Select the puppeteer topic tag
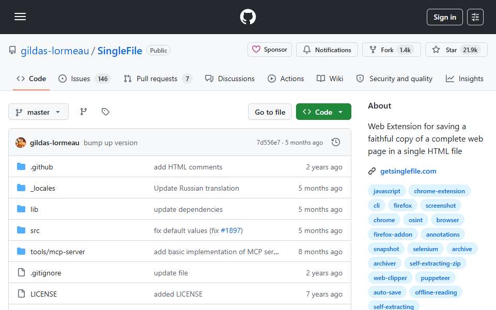Image resolution: width=496 pixels, height=310 pixels. coord(435,278)
